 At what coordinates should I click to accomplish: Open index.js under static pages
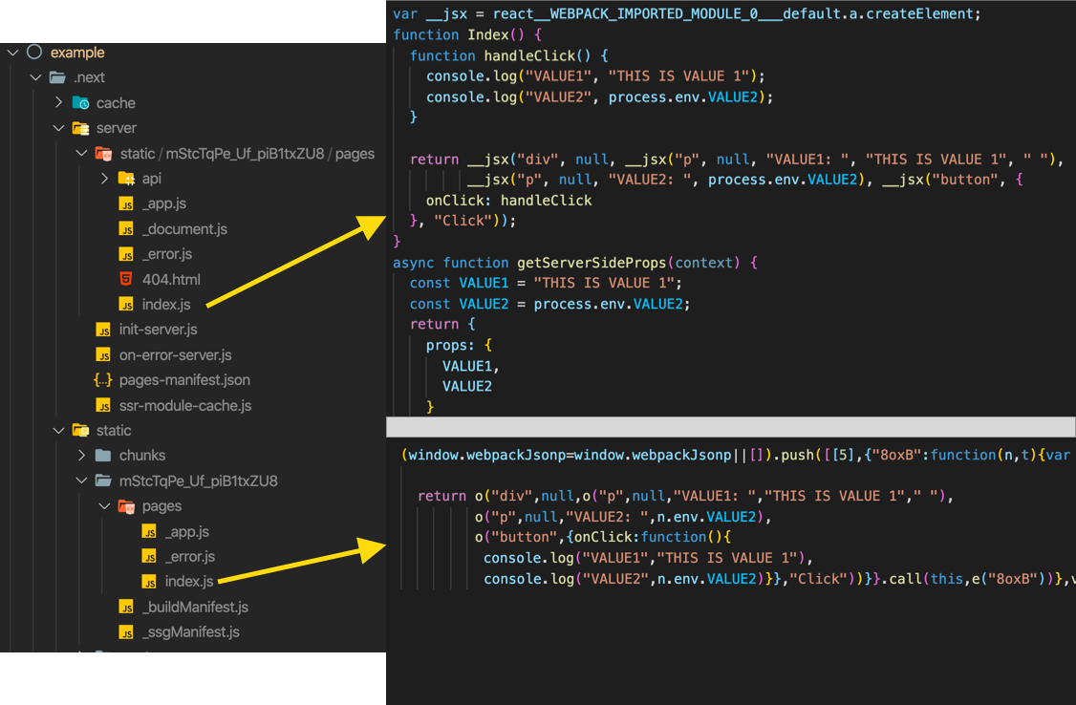189,582
